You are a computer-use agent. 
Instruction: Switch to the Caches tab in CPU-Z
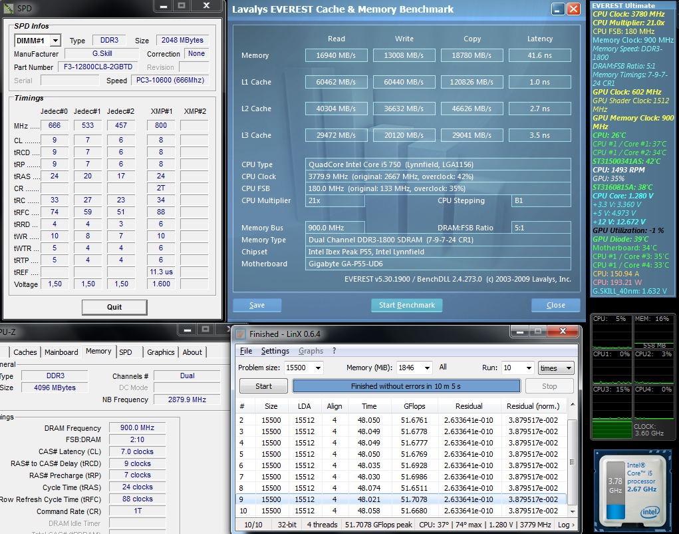coord(25,352)
